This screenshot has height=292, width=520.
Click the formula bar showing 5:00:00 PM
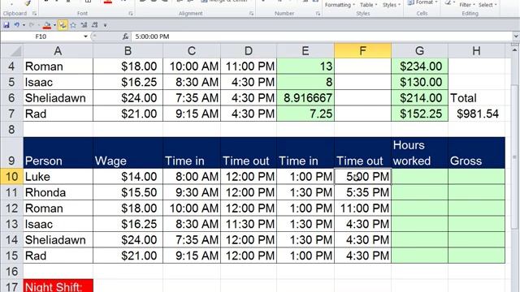tap(322, 36)
